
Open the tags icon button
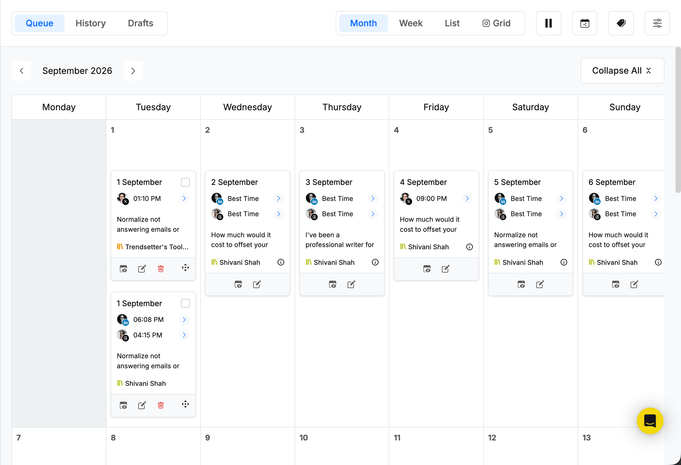pyautogui.click(x=621, y=23)
